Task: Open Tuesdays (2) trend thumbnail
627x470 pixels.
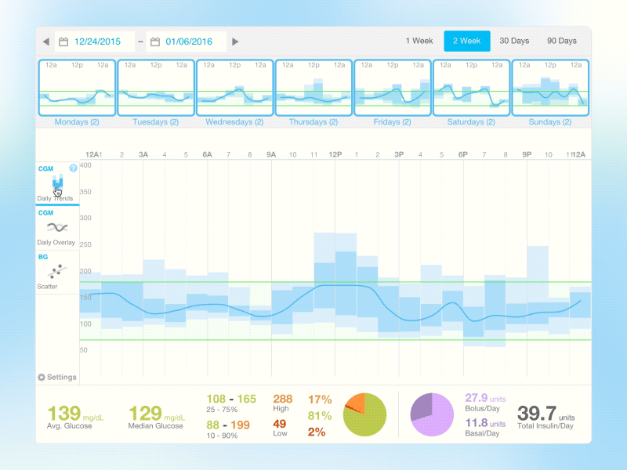Action: [x=156, y=88]
